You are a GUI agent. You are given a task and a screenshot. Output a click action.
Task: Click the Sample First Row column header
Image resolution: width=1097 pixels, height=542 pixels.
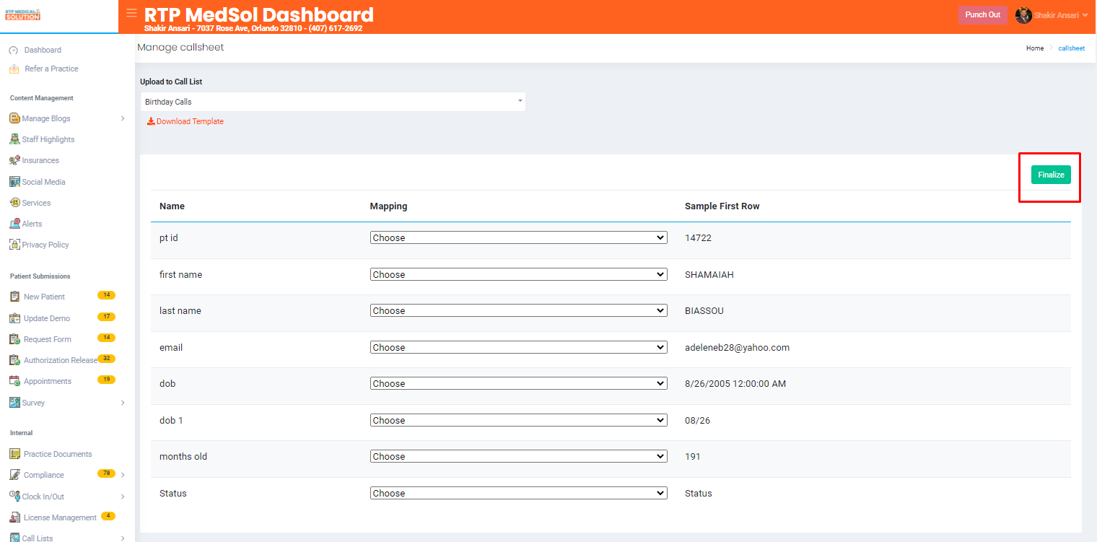[722, 206]
